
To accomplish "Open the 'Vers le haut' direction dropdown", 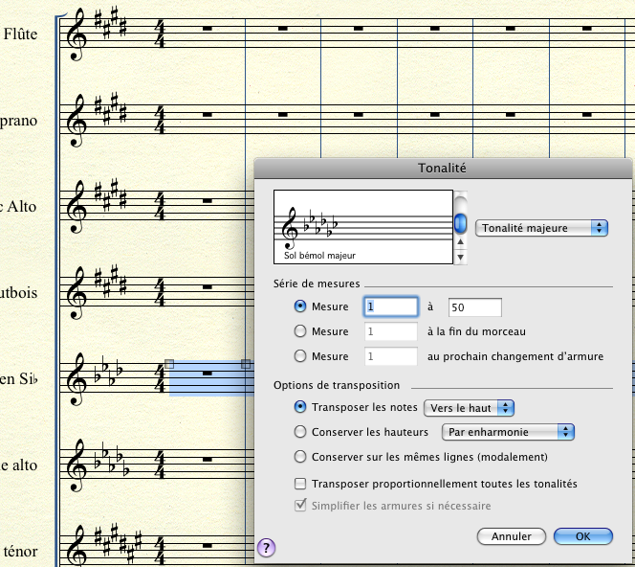I will (470, 408).
